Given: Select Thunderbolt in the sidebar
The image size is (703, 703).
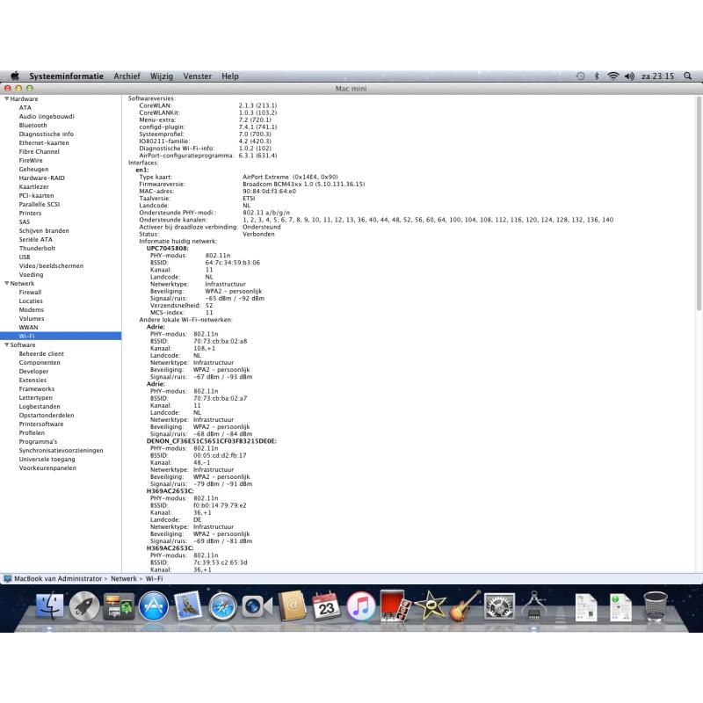Looking at the screenshot, I should click(x=37, y=248).
